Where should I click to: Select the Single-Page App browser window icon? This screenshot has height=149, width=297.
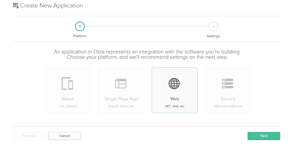(121, 84)
